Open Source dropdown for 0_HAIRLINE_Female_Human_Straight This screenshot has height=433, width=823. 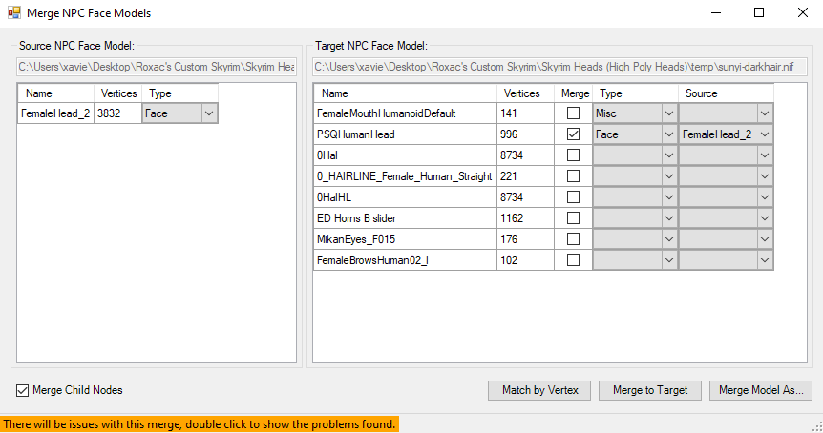coord(726,176)
